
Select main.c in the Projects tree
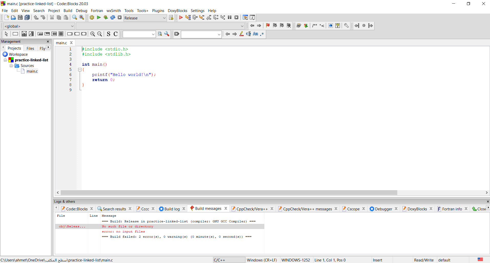(x=32, y=71)
